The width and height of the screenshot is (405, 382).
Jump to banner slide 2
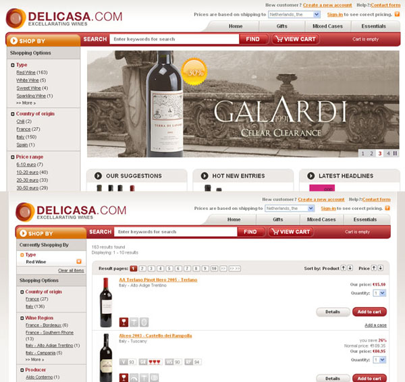[x=371, y=153]
